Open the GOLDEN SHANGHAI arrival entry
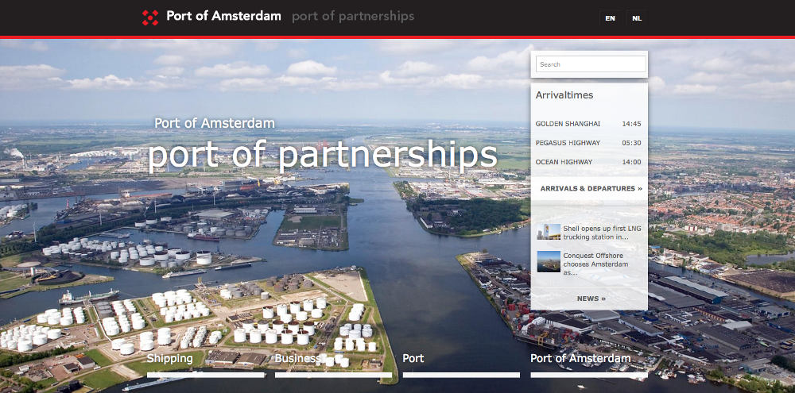Viewport: 795px width, 393px height. coord(568,124)
